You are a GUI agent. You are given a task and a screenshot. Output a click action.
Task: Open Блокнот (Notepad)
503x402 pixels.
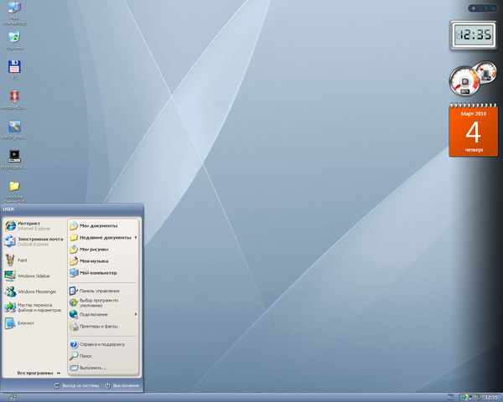(25, 322)
